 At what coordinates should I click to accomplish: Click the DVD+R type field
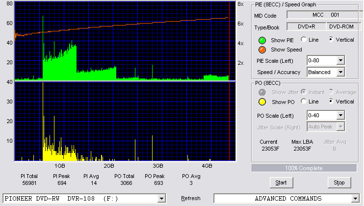click(x=307, y=26)
